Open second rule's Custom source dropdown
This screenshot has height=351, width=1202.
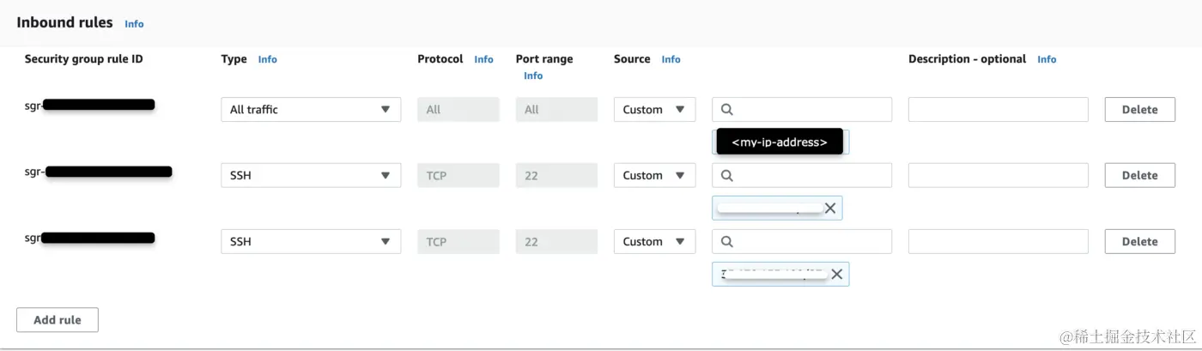654,176
